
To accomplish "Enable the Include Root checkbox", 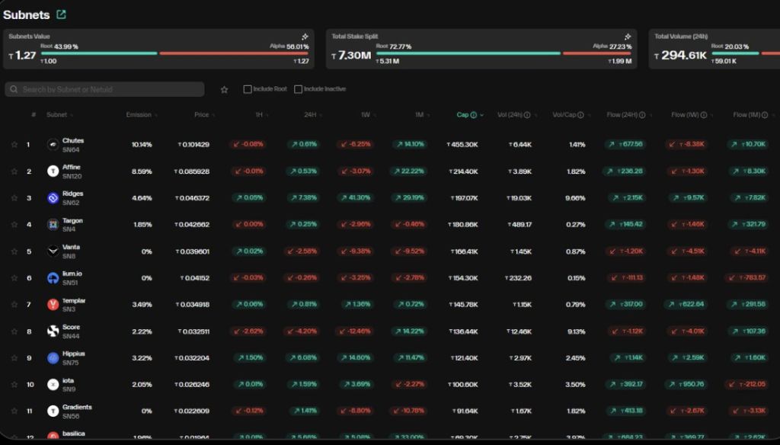I will 248,90.
